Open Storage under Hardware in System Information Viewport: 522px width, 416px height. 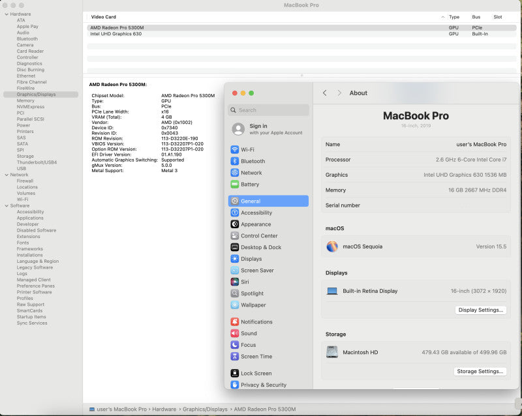coord(25,156)
